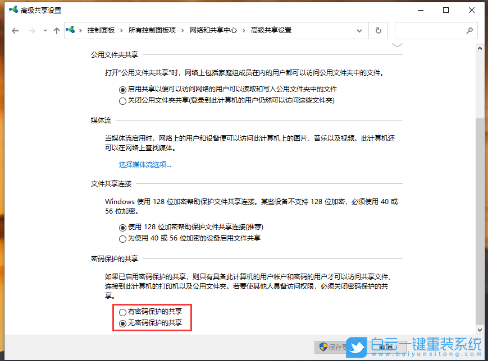Select 关闭公用文件夹共享 option
This screenshot has width=488, height=361.
tap(122, 100)
